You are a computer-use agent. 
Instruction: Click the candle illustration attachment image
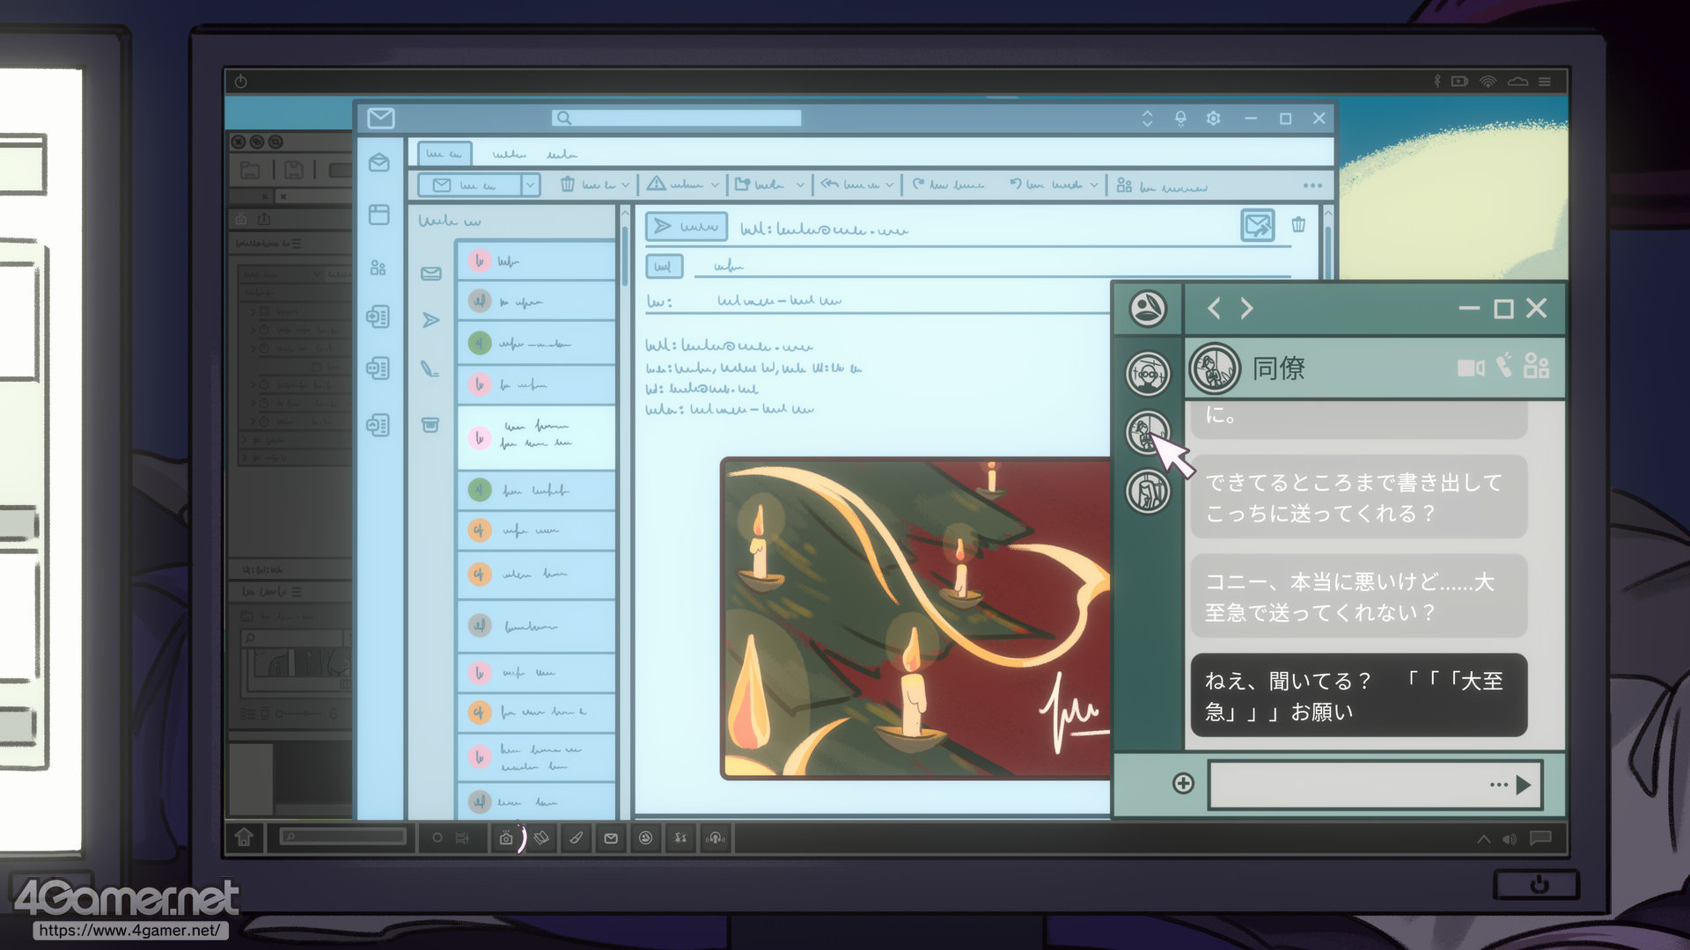(915, 617)
